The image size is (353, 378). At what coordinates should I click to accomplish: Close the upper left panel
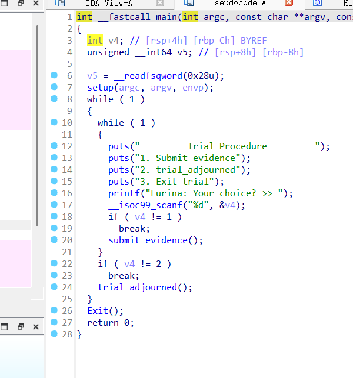(x=36, y=3)
